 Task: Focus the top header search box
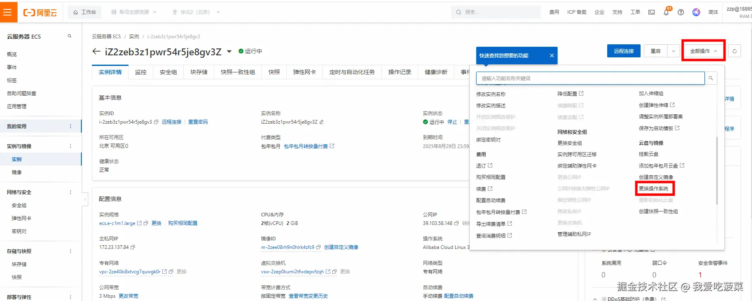pyautogui.click(x=496, y=12)
